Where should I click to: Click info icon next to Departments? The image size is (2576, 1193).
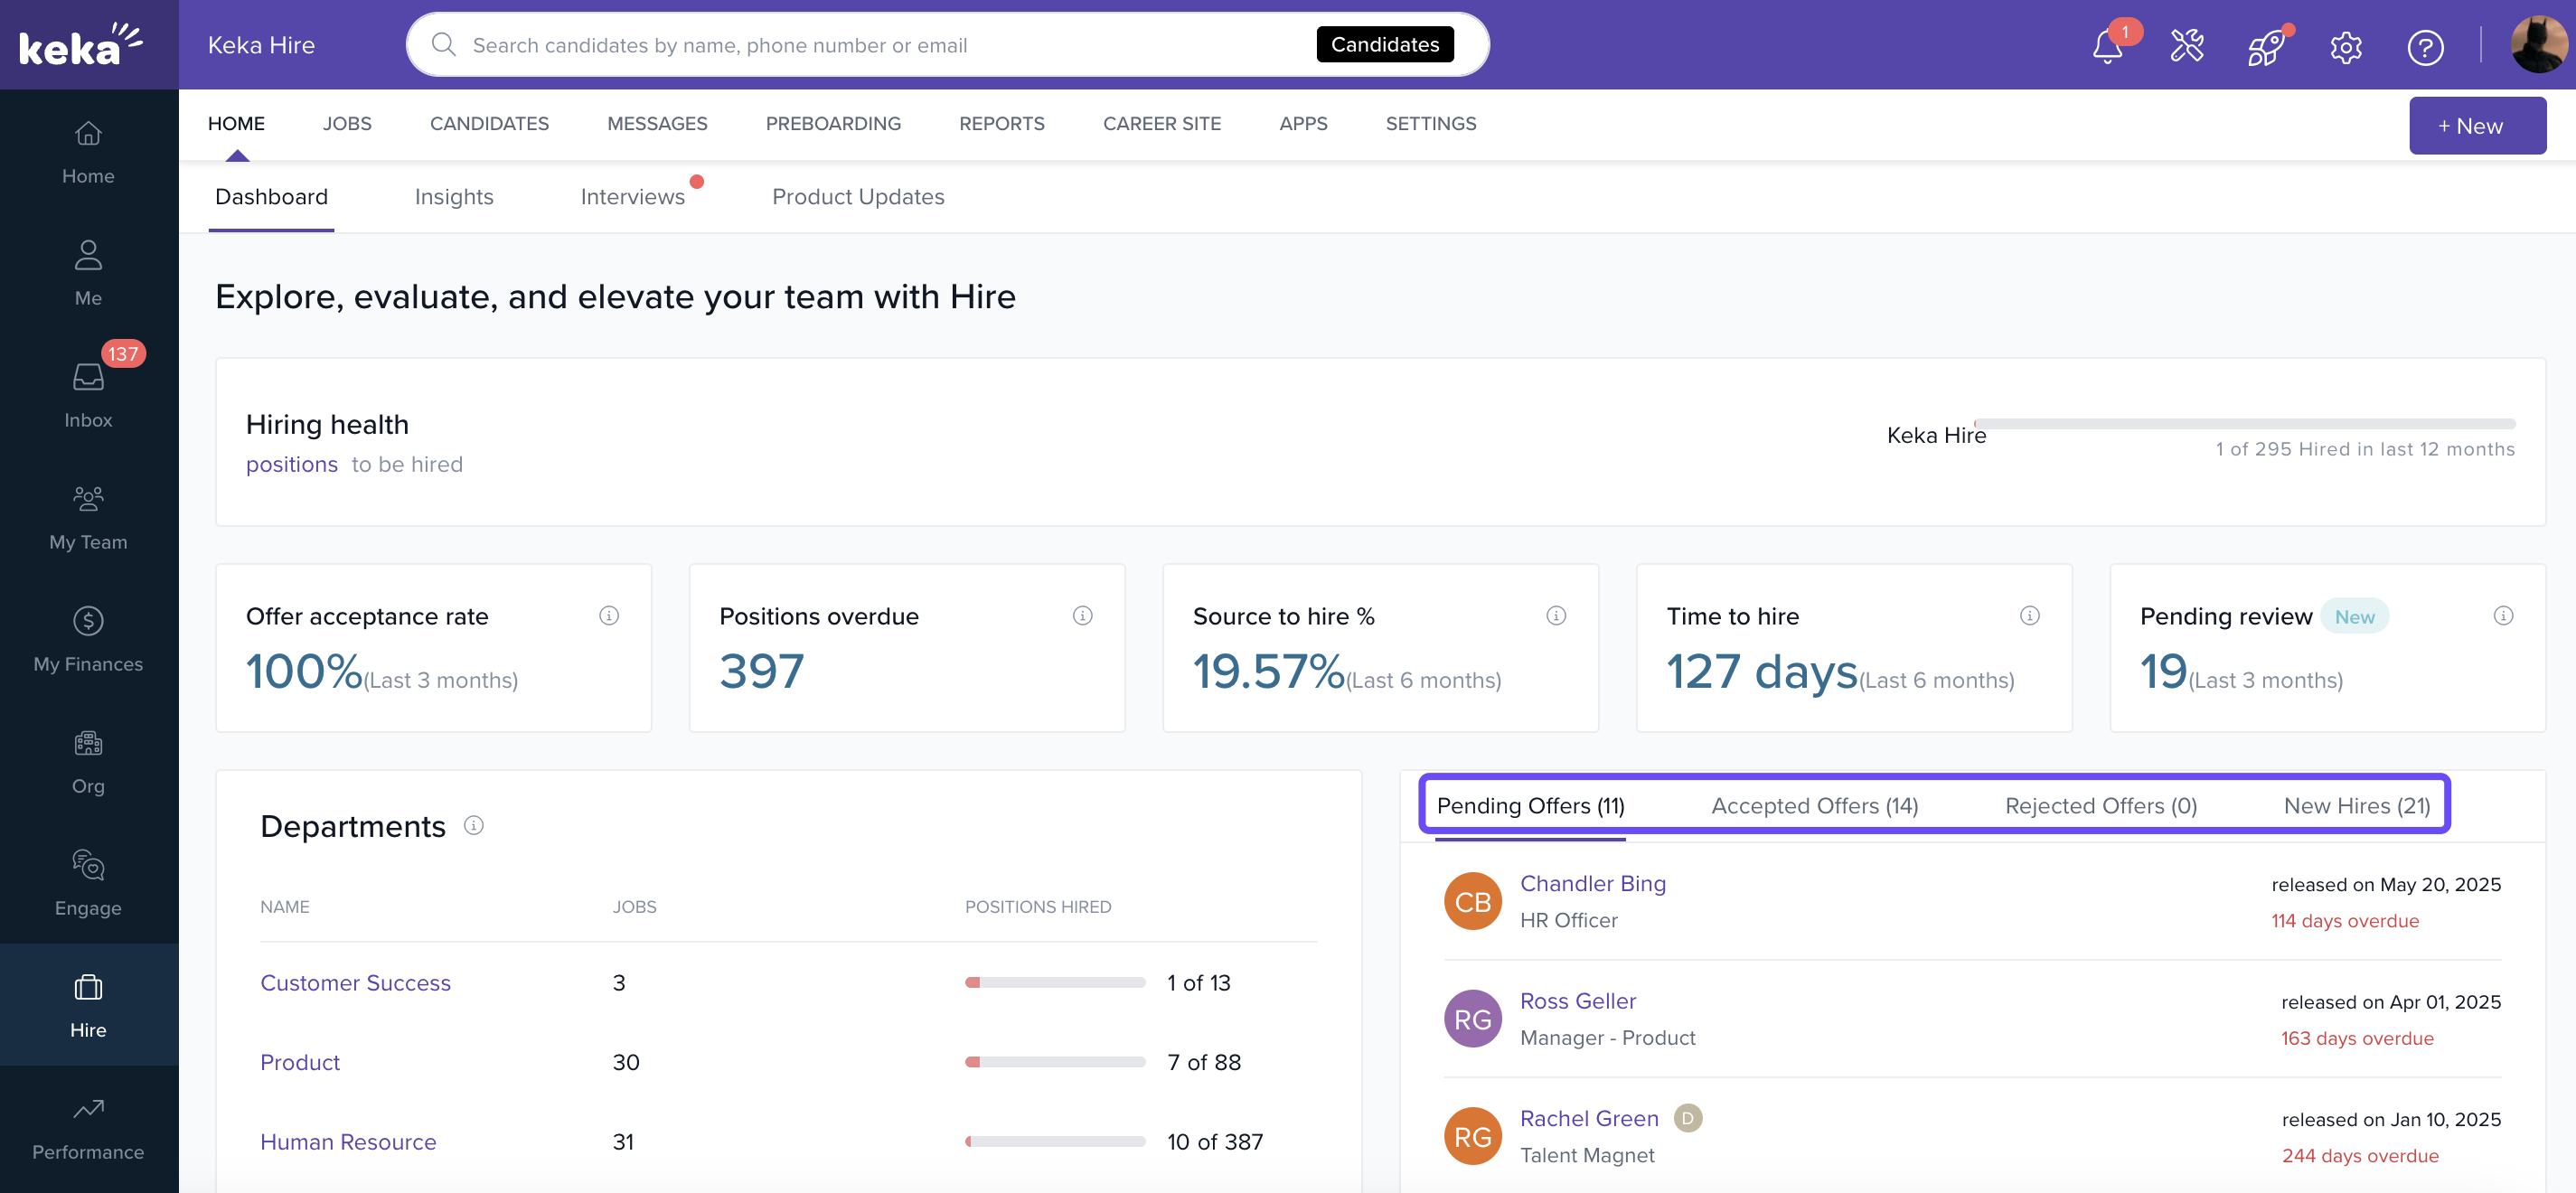(x=474, y=825)
